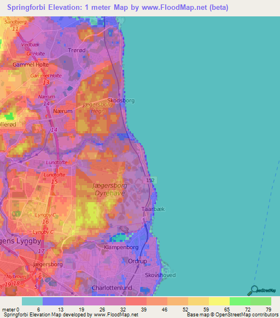Click the Jægersborg Hegn forest label

tap(98, 108)
